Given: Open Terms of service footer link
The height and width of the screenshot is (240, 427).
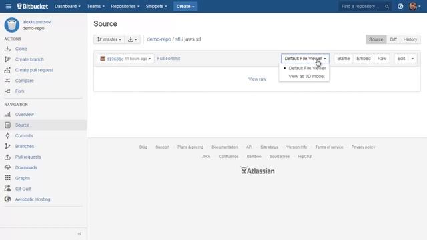Looking at the screenshot, I should coord(329,147).
